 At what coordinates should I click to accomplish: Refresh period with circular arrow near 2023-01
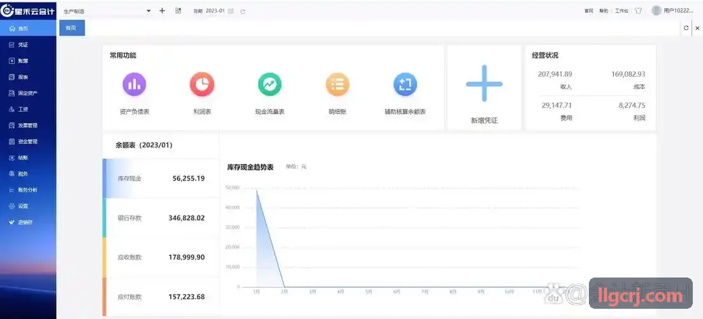coord(243,11)
